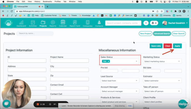Go to Activities in top navigation
191x109 pixels.
(33, 24)
